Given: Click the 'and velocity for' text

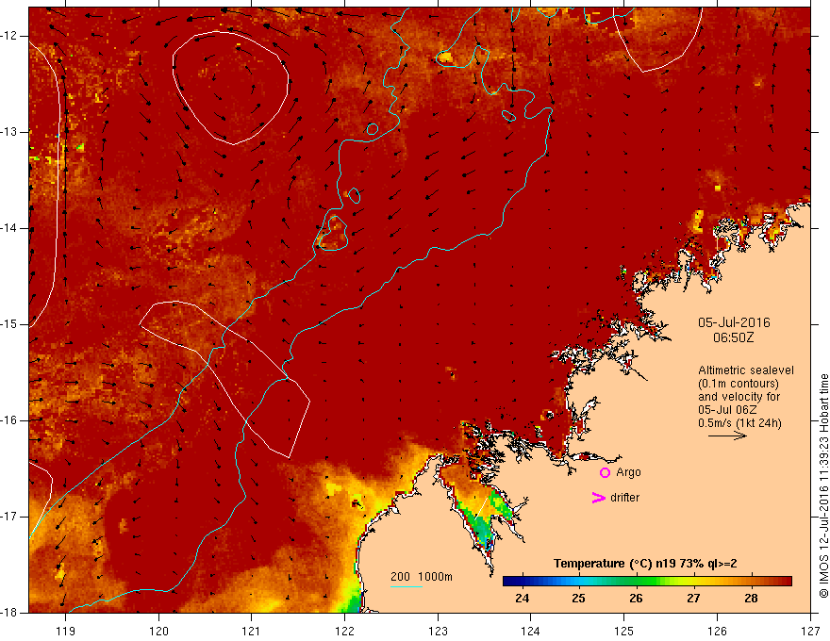Looking at the screenshot, I should (739, 397).
